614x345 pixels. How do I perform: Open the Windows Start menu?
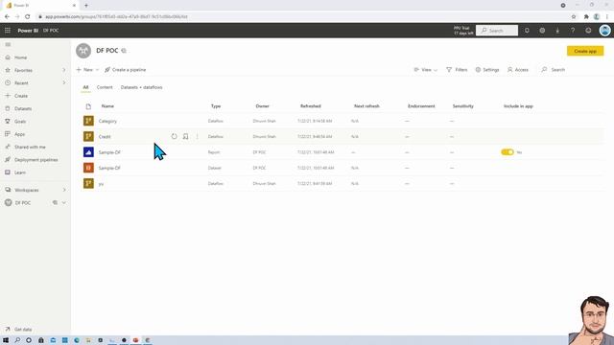(6, 340)
